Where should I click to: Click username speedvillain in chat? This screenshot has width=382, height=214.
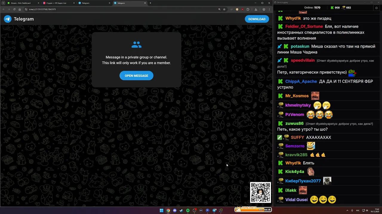tap(303, 60)
